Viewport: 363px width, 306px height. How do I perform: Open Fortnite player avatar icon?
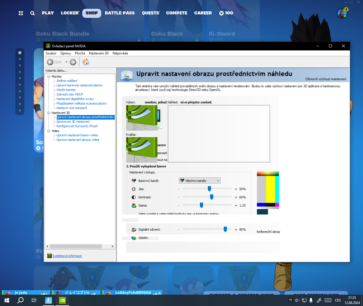pyautogui.click(x=342, y=13)
